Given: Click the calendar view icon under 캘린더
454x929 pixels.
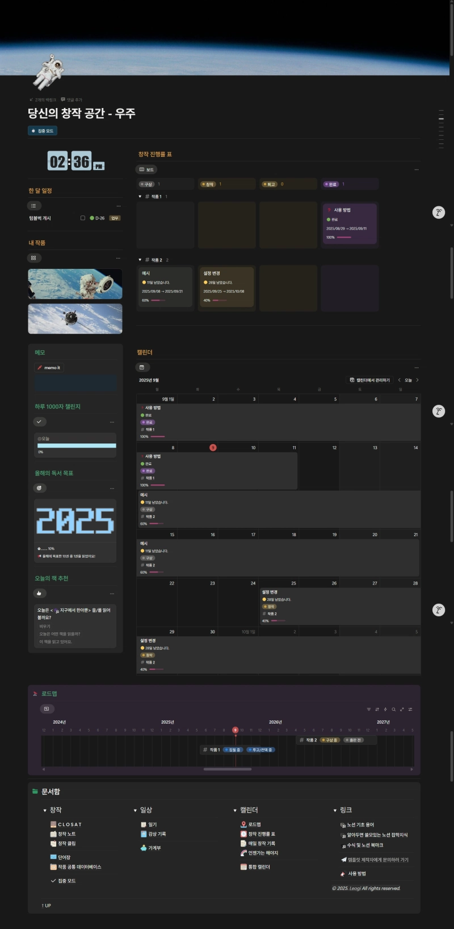Looking at the screenshot, I should [x=142, y=367].
